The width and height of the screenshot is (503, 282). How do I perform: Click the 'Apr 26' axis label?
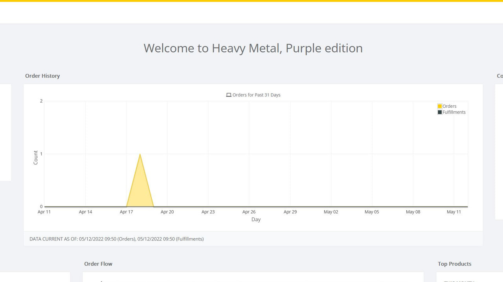click(x=249, y=212)
